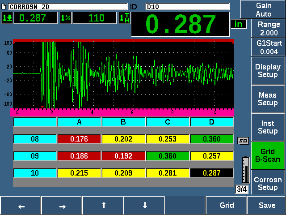286x215 pixels.
Task: Select column header C
Action: pyautogui.click(x=168, y=122)
